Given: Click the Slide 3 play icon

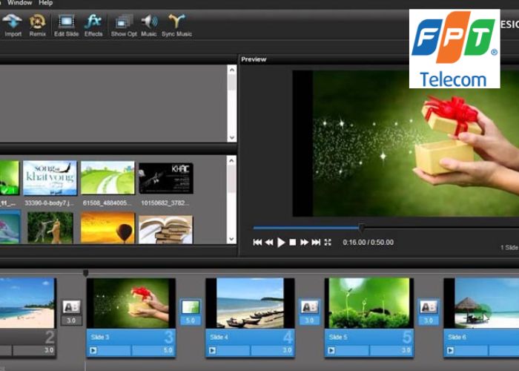Looking at the screenshot, I should [x=94, y=350].
